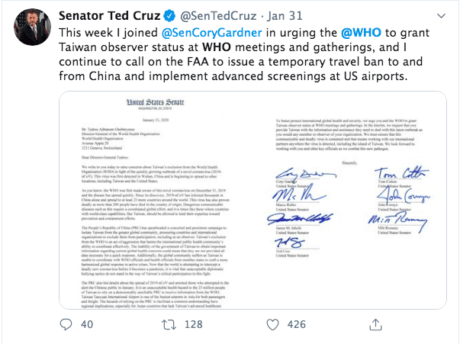
Task: Like the tweet with the heart icon
Action: coord(272,326)
